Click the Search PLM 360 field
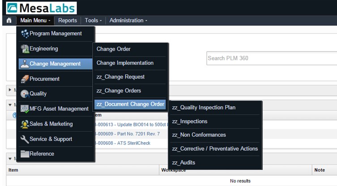 pos(272,58)
